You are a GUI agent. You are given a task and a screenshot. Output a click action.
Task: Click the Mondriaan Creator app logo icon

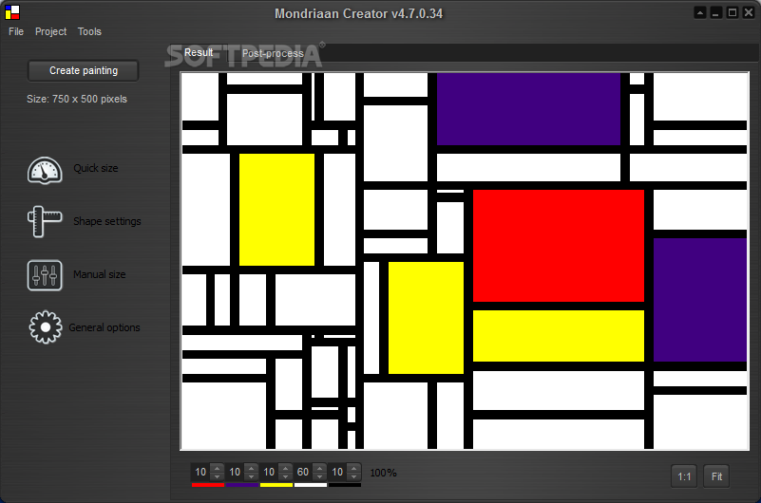[x=12, y=12]
